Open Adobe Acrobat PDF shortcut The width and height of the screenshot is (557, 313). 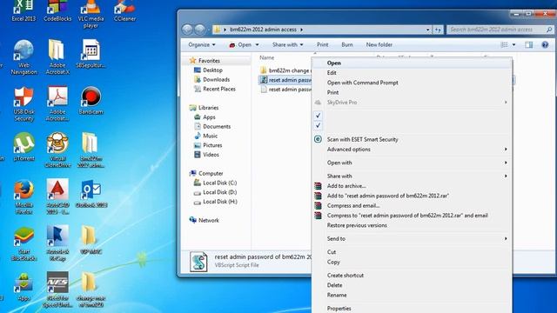[x=57, y=104]
